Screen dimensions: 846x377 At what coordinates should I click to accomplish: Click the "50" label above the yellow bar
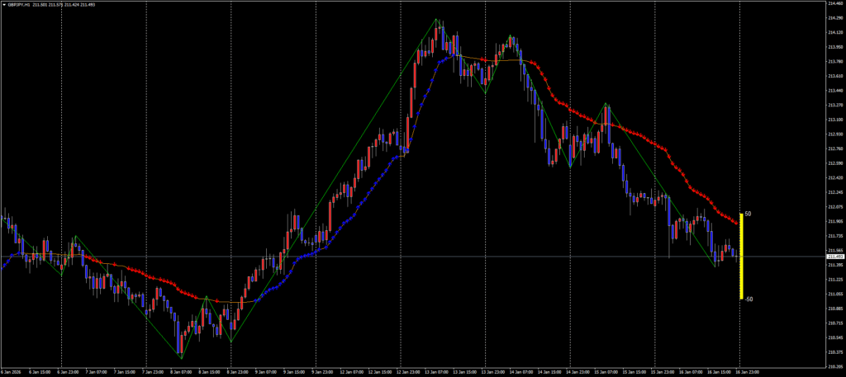(748, 214)
